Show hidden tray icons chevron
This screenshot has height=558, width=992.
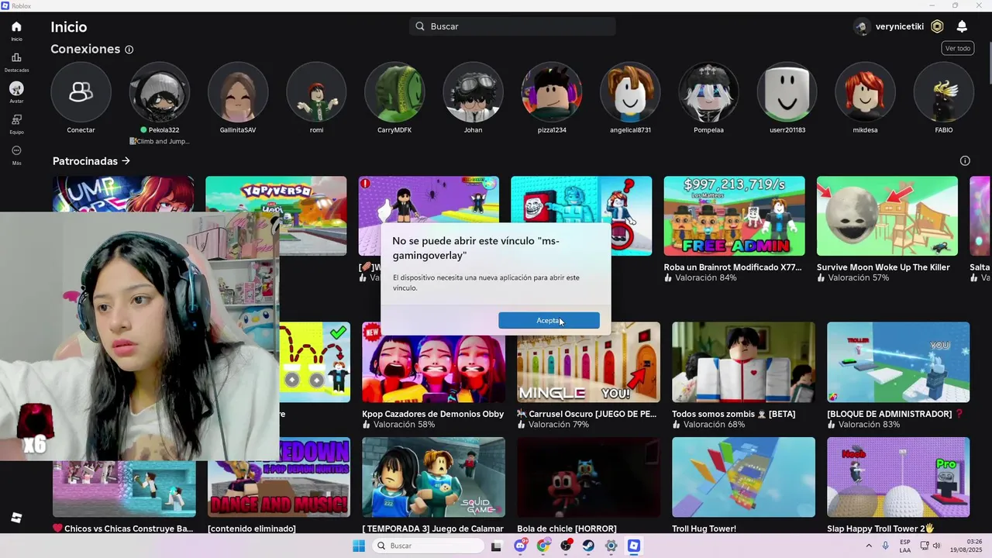click(868, 546)
